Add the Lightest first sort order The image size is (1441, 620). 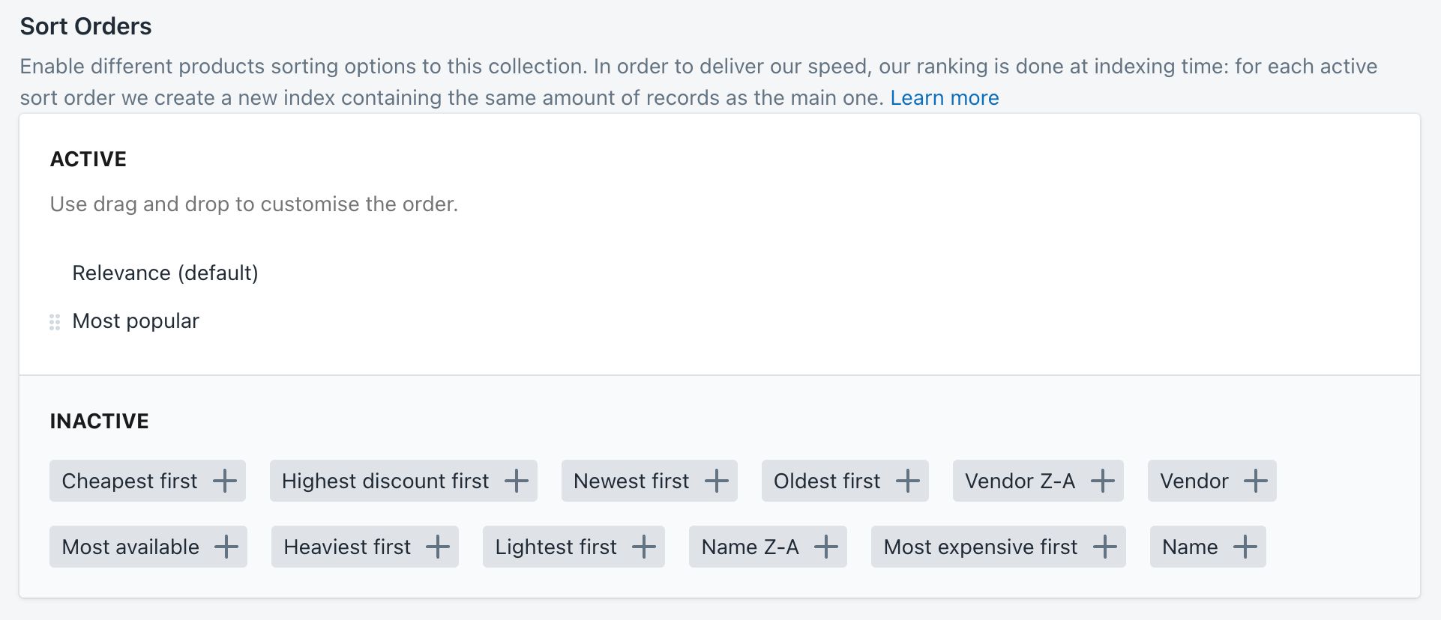644,547
